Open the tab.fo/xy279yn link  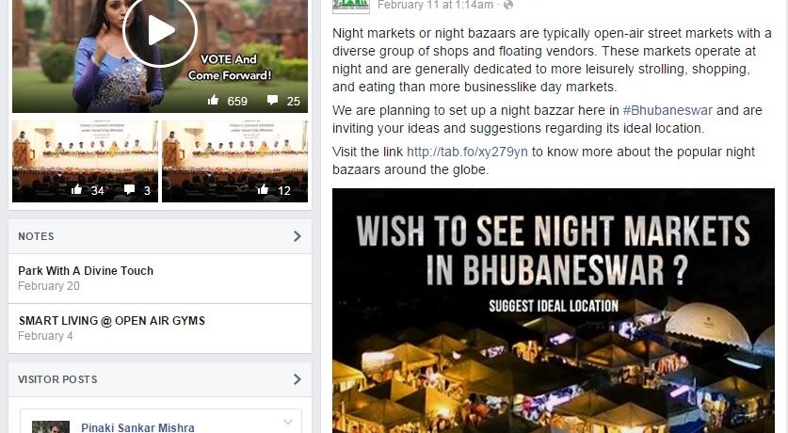(x=467, y=152)
